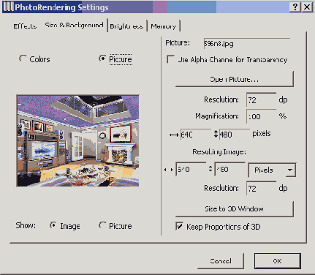Image resolution: width=315 pixels, height=275 pixels.
Task: Click the question mark help button in title bar
Action: tap(295, 7)
